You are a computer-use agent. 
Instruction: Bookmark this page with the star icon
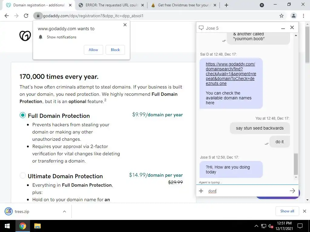282,16
